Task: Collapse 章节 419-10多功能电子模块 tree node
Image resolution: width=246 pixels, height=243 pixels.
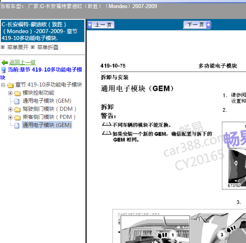Action: point(3,85)
